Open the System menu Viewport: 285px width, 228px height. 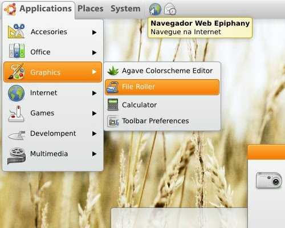point(125,9)
